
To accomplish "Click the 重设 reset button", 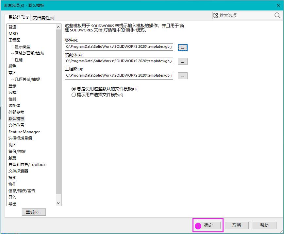I will [x=34, y=212].
